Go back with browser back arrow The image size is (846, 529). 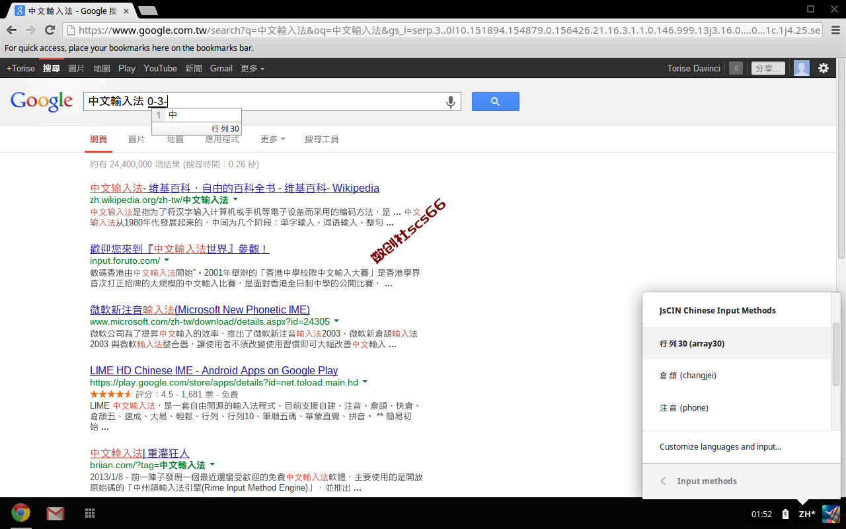[x=11, y=30]
